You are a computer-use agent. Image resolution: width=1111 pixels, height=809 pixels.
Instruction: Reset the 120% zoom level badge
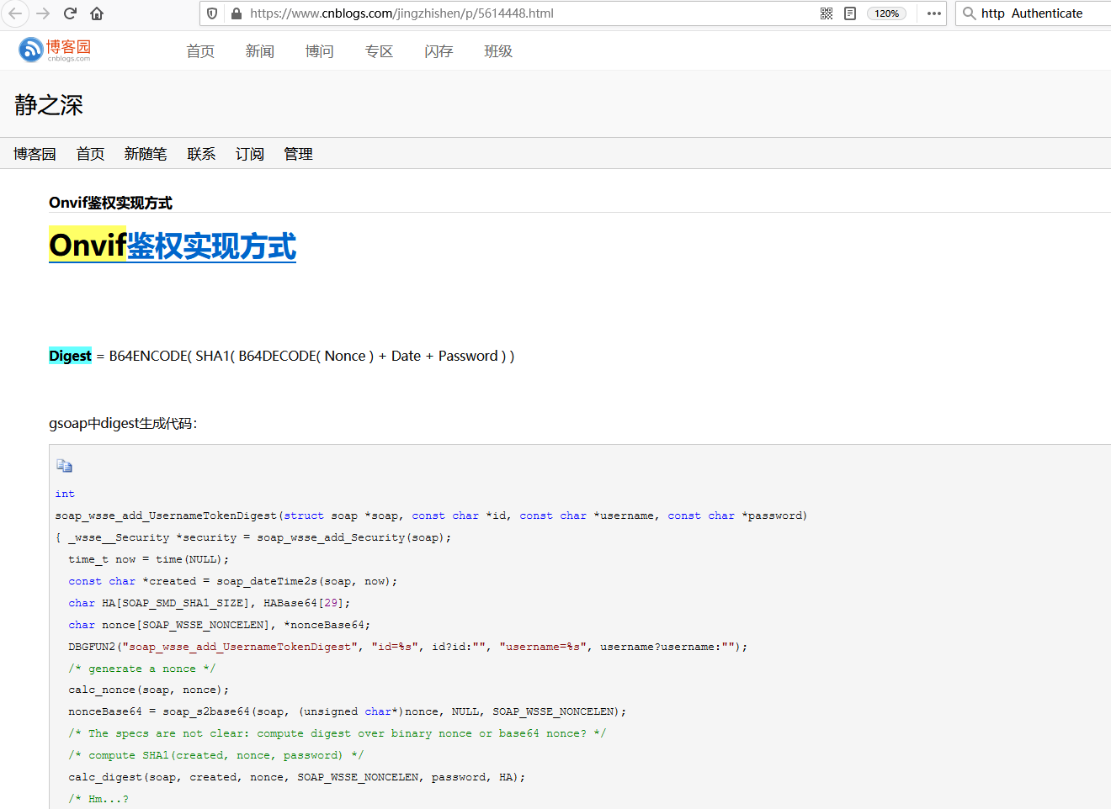pos(886,13)
